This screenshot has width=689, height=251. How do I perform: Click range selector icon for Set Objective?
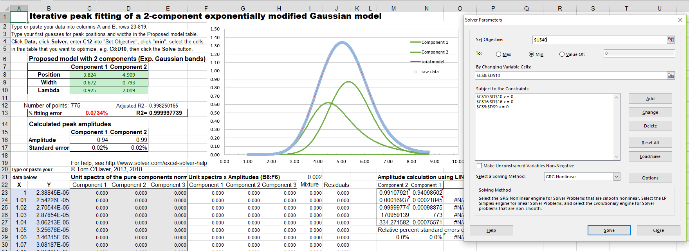(671, 40)
